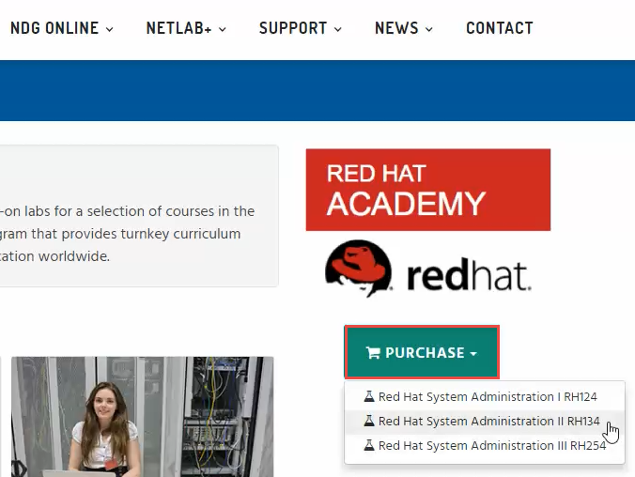The width and height of the screenshot is (635, 477).
Task: Click the redhat logo image
Action: 428,269
